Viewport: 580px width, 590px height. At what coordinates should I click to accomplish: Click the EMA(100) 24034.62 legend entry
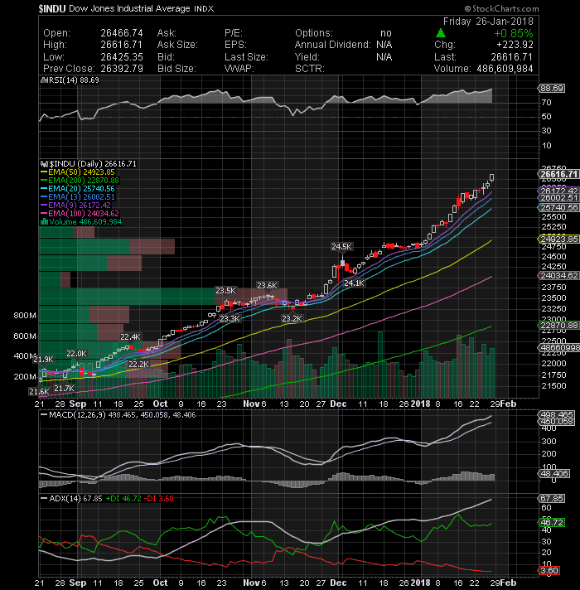tap(84, 213)
